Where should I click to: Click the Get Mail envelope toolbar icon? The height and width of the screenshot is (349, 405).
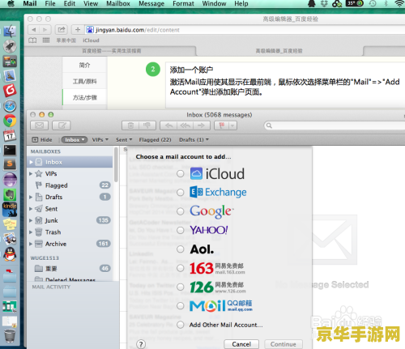tap(40, 126)
